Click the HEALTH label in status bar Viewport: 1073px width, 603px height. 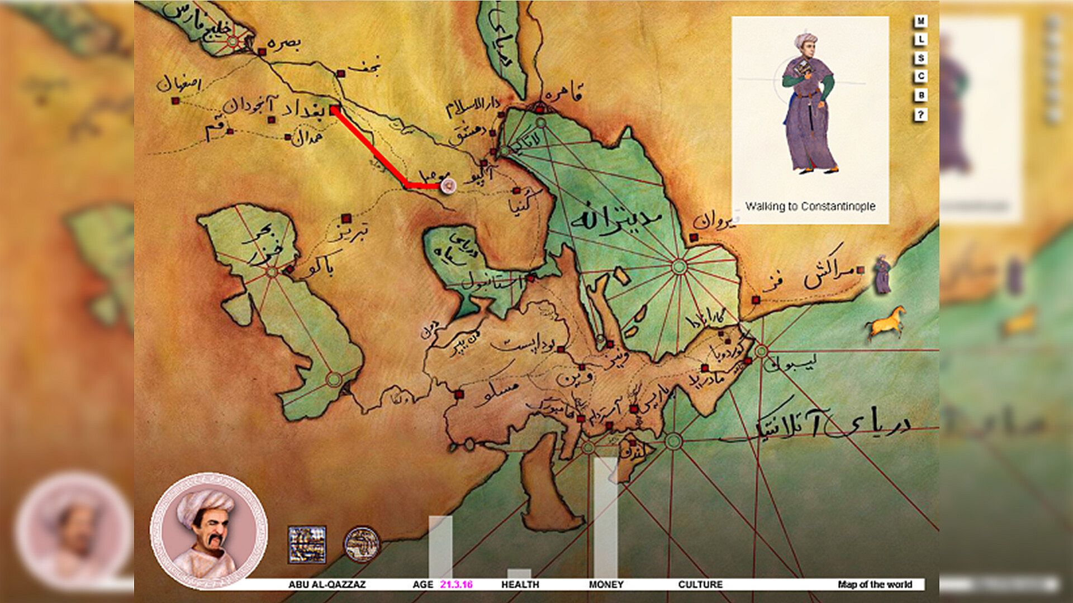point(520,585)
